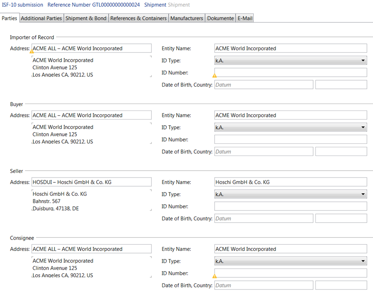Viewport: 373px width, 295px height.
Task: Open the E-Mail tab
Action: [245, 18]
